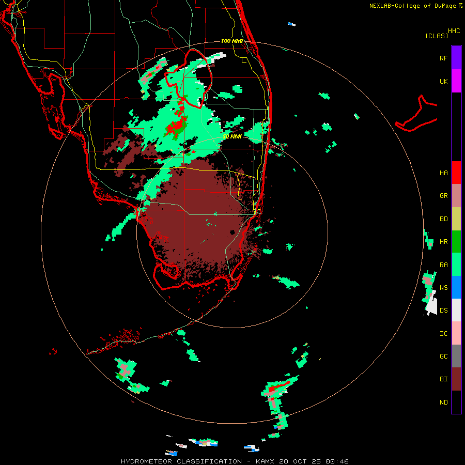
Task: Click the BI brown legend swatch
Action: pos(456,379)
